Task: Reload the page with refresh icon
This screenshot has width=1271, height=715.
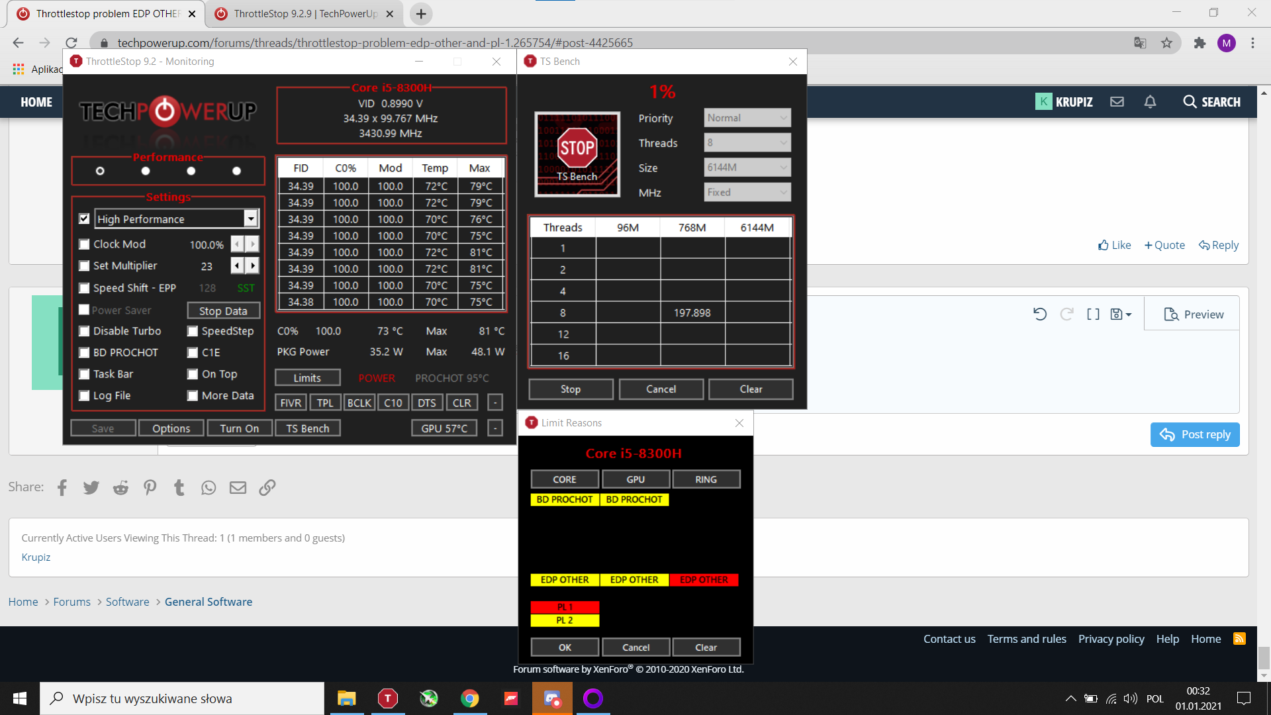Action: point(71,43)
